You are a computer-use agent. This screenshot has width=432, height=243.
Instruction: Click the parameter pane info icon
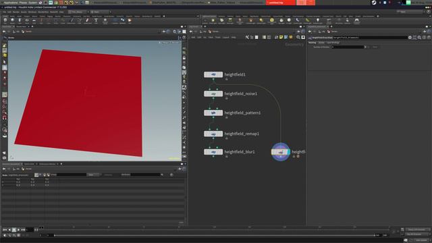[x=424, y=38]
